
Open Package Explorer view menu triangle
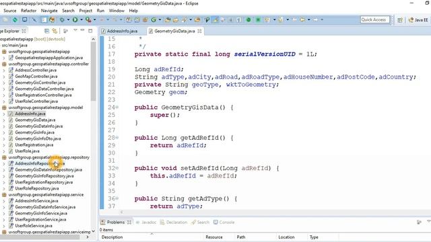pos(75,30)
